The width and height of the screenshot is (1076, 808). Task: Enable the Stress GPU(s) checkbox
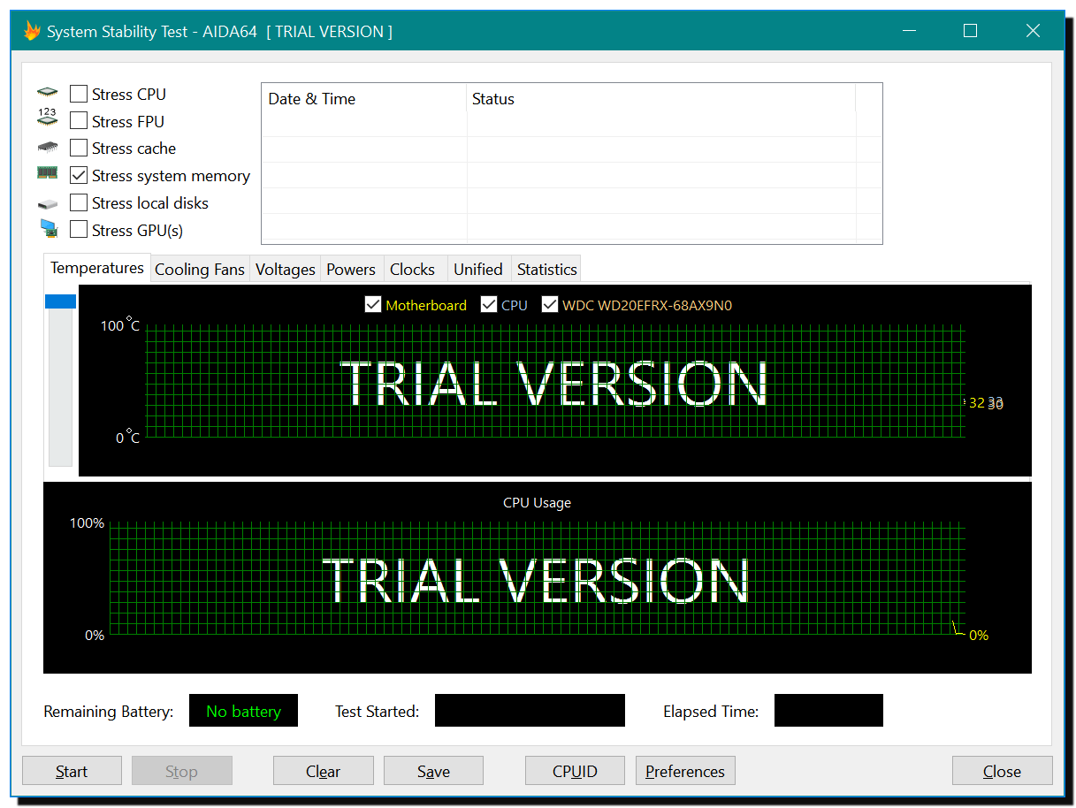pyautogui.click(x=79, y=230)
